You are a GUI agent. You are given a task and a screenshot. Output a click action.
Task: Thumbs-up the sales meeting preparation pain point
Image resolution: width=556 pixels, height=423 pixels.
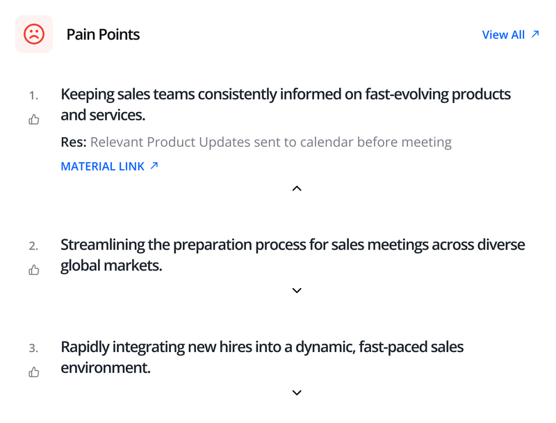tap(34, 270)
